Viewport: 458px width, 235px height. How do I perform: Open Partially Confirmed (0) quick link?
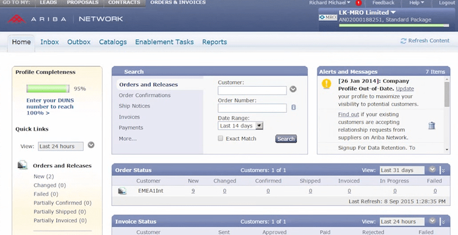(62, 203)
